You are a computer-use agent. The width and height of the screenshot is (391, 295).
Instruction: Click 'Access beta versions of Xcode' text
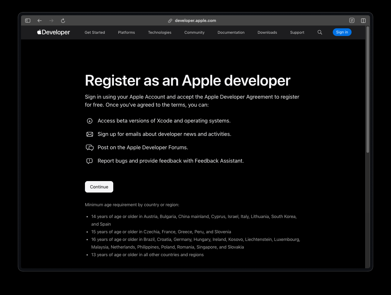[164, 121]
